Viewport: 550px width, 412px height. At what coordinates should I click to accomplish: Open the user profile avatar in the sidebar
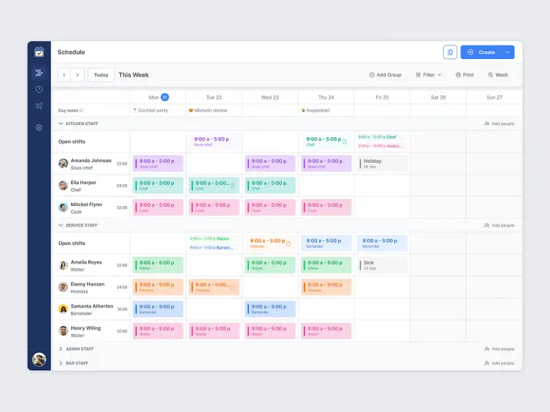[x=39, y=359]
